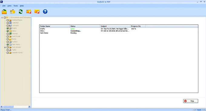Image resolution: width=206 pixels, height=111 pixels.
Task: Click the application icon in title bar
Action: pyautogui.click(x=2, y=2)
